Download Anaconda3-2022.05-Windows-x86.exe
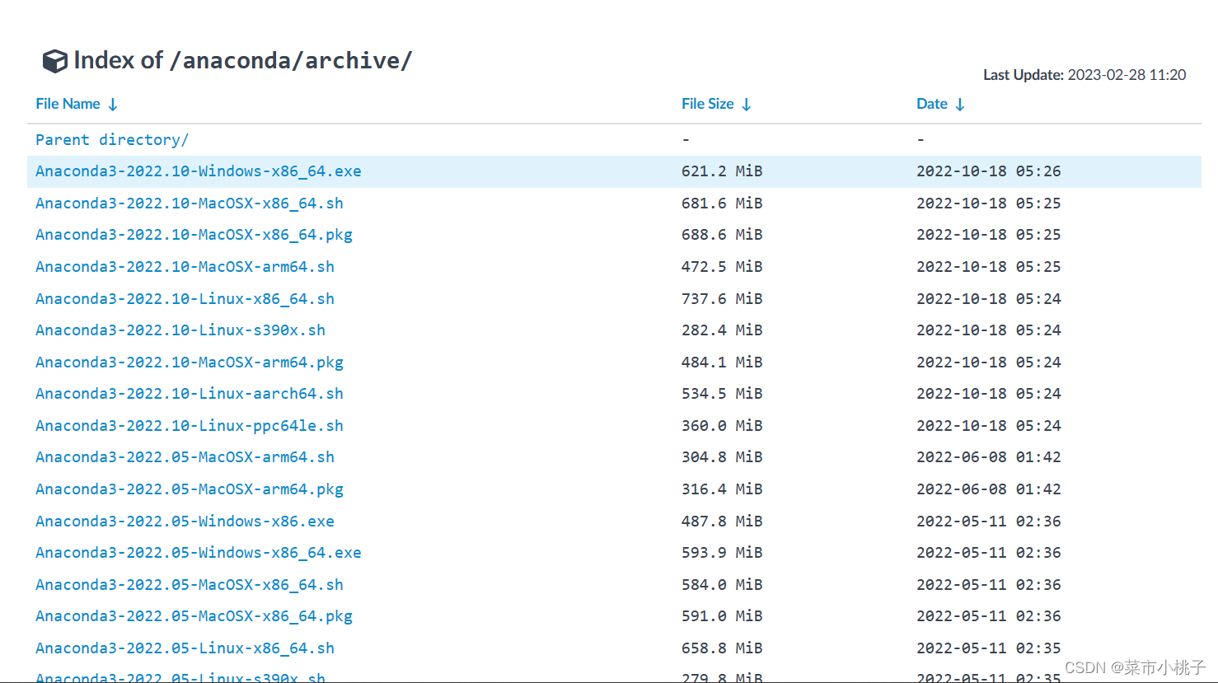Viewport: 1218px width, 683px height. pos(185,522)
